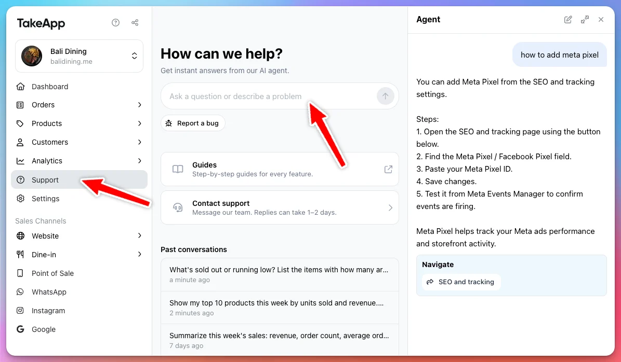
Task: Click the Products tag icon
Action: pos(20,123)
